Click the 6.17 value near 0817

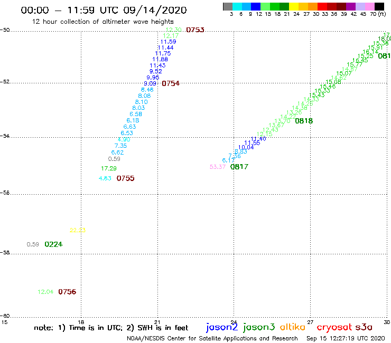(228, 160)
